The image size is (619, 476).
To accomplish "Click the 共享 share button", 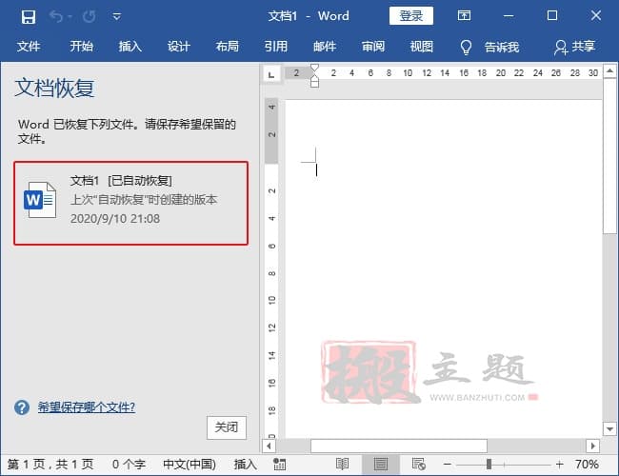I will click(575, 47).
